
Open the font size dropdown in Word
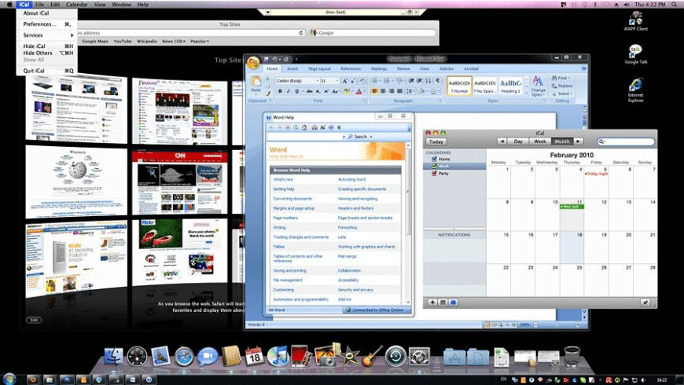[336, 81]
